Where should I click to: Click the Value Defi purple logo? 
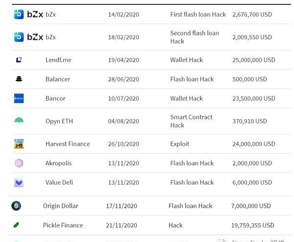tap(19, 183)
